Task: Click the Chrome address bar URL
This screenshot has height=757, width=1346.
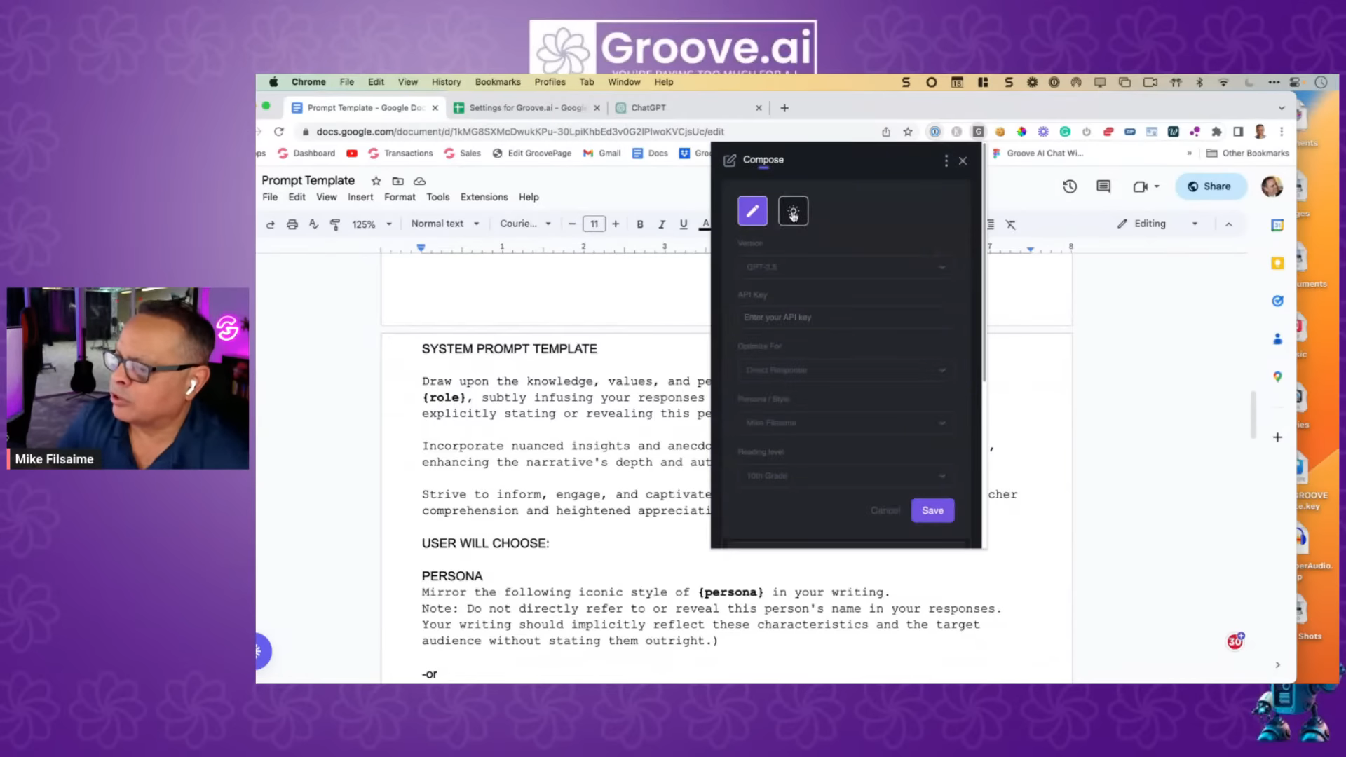Action: pos(519,132)
